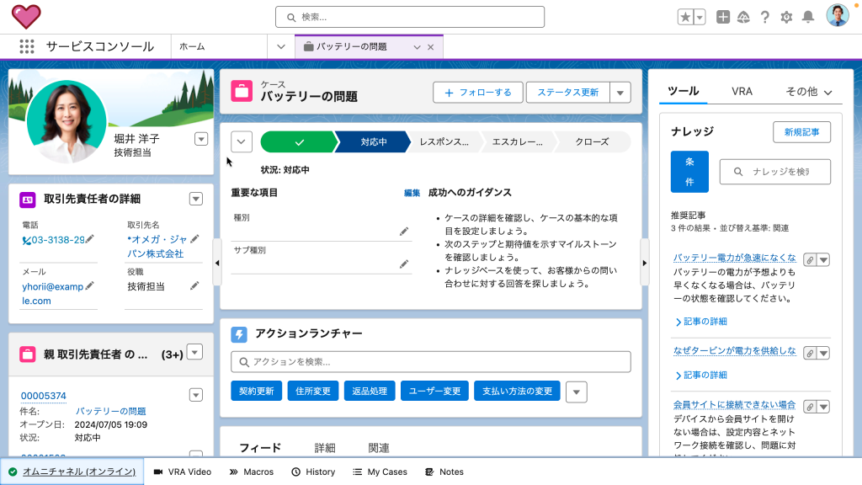Viewport: 862px width, 485px height.
Task: Open バッテリーの問題 tab chevron menu
Action: pyautogui.click(x=417, y=47)
